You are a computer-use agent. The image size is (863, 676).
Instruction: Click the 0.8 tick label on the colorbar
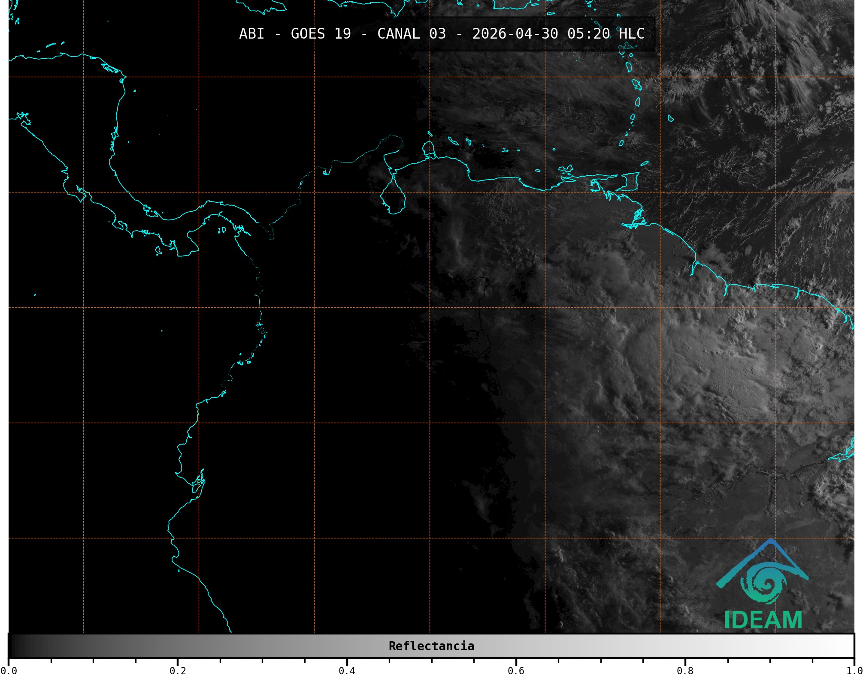pyautogui.click(x=685, y=670)
